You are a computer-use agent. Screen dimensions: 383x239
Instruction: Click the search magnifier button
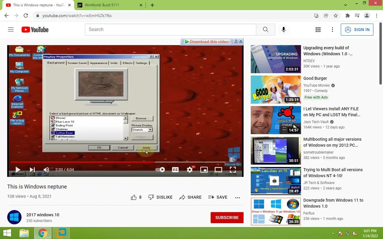tap(266, 30)
